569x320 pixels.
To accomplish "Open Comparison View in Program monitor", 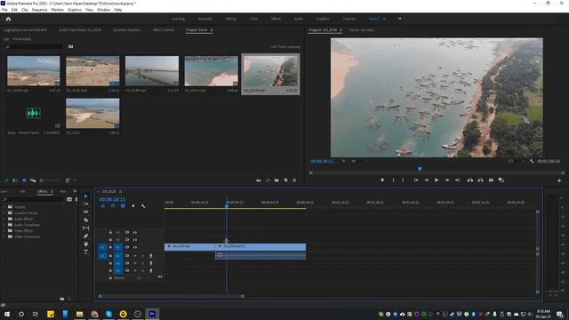I will tap(501, 180).
